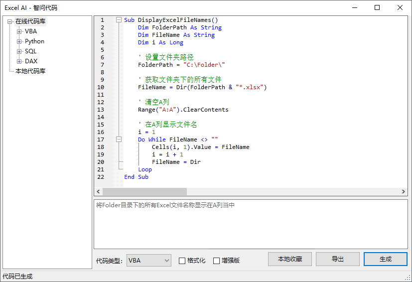
Task: Click the 生成 button
Action: pyautogui.click(x=386, y=259)
